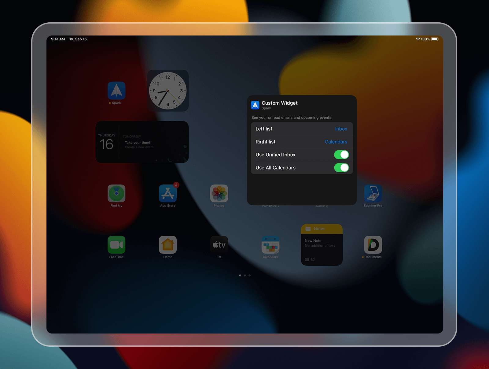Launch the Home app
The width and height of the screenshot is (489, 369).
pos(168,245)
